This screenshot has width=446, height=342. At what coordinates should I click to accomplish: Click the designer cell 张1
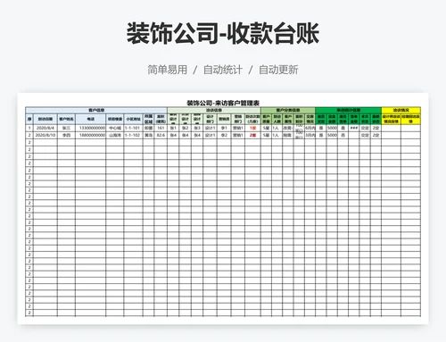click(173, 128)
